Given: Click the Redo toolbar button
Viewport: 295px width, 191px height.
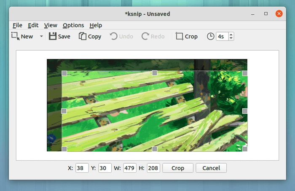Looking at the screenshot, I should tap(153, 36).
